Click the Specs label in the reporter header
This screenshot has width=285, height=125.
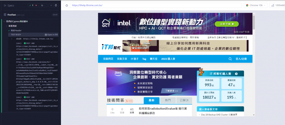pos(11,6)
